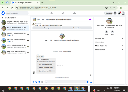The width and height of the screenshot is (128, 92).
Task: Send quick reply 'Sorry, it's not available.'
Action: (x=46, y=71)
